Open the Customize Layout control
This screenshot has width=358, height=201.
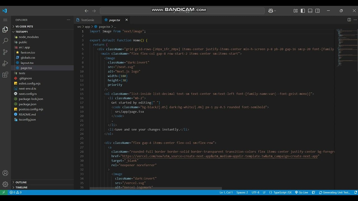(x=296, y=11)
